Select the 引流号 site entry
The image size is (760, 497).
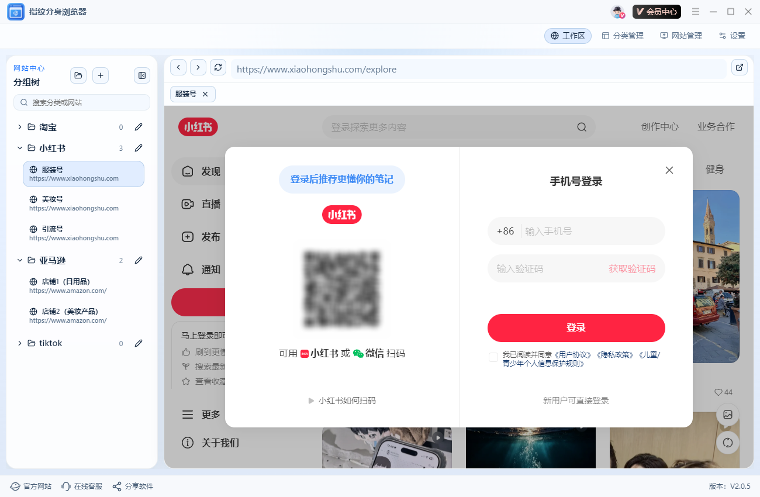[84, 233]
